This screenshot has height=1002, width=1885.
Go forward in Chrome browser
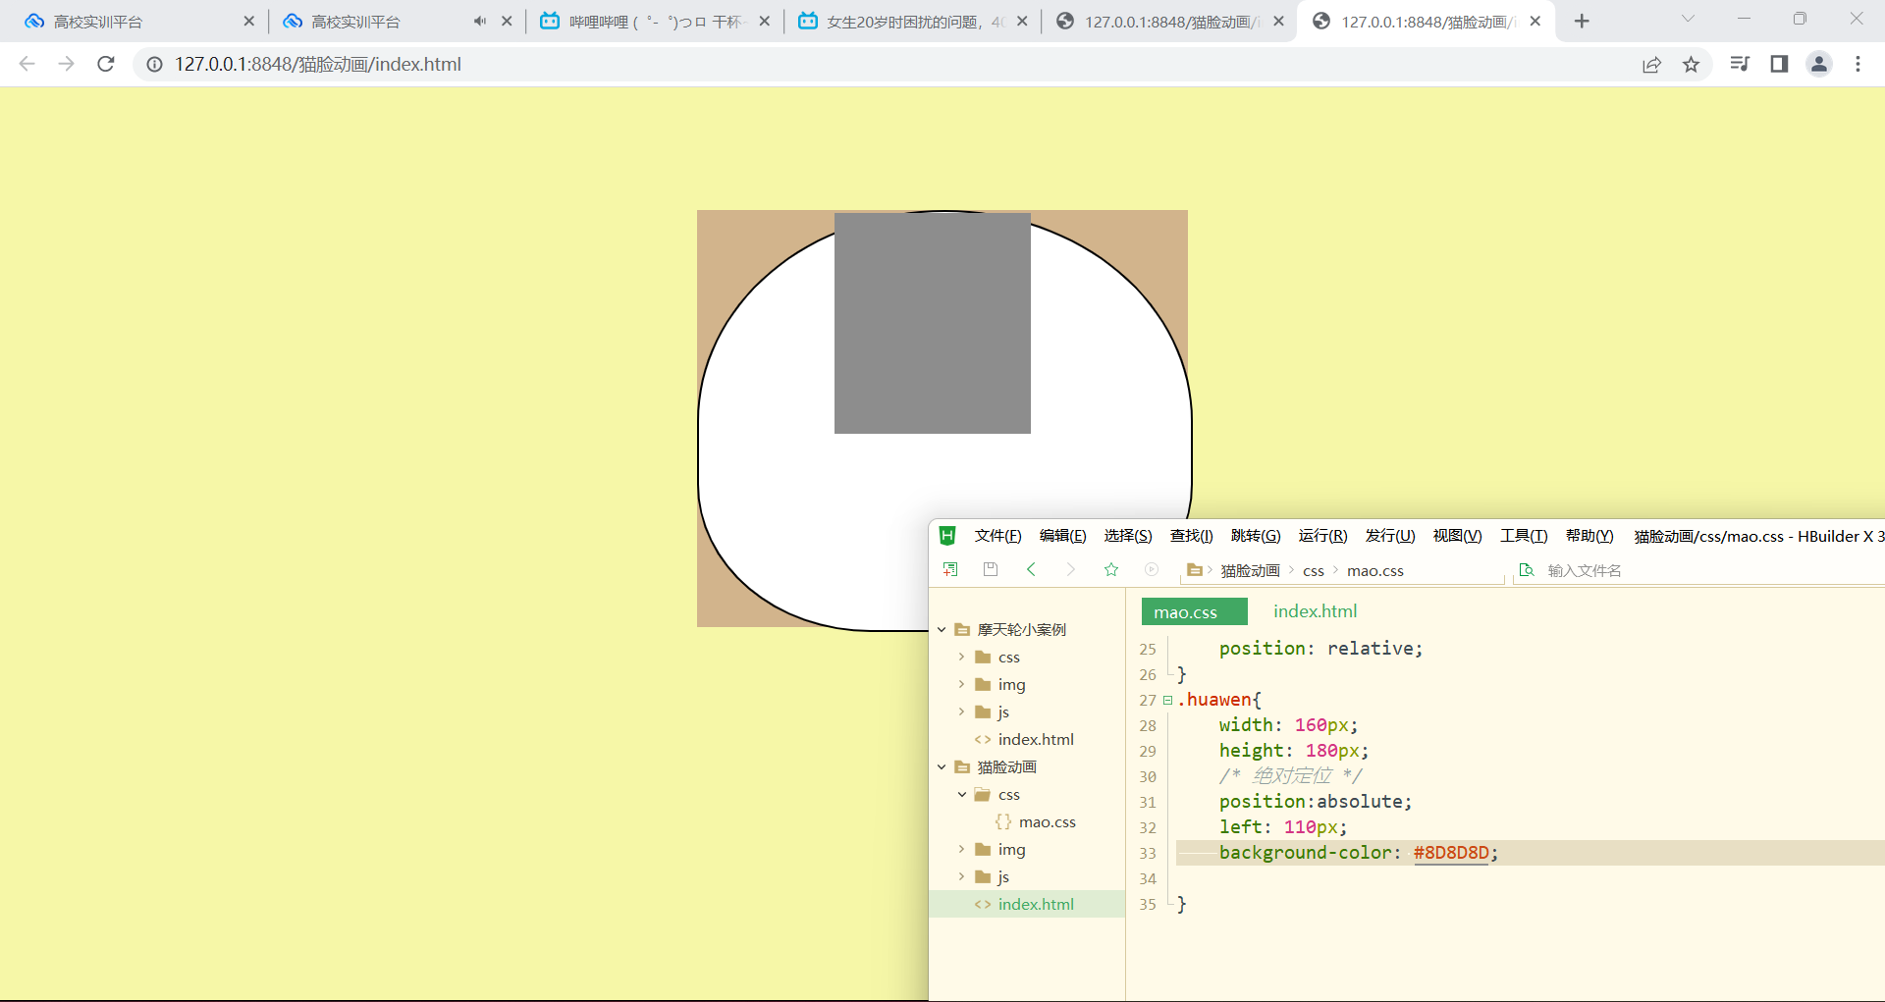click(x=66, y=64)
